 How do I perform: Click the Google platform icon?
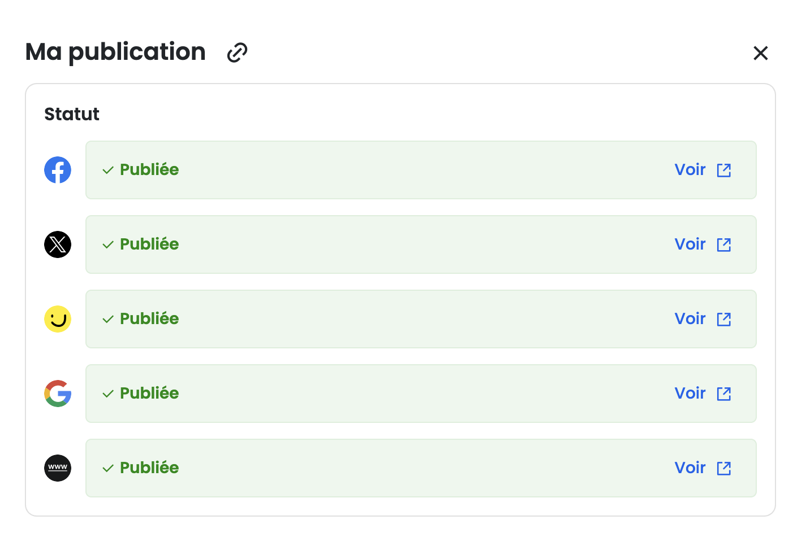click(x=58, y=394)
